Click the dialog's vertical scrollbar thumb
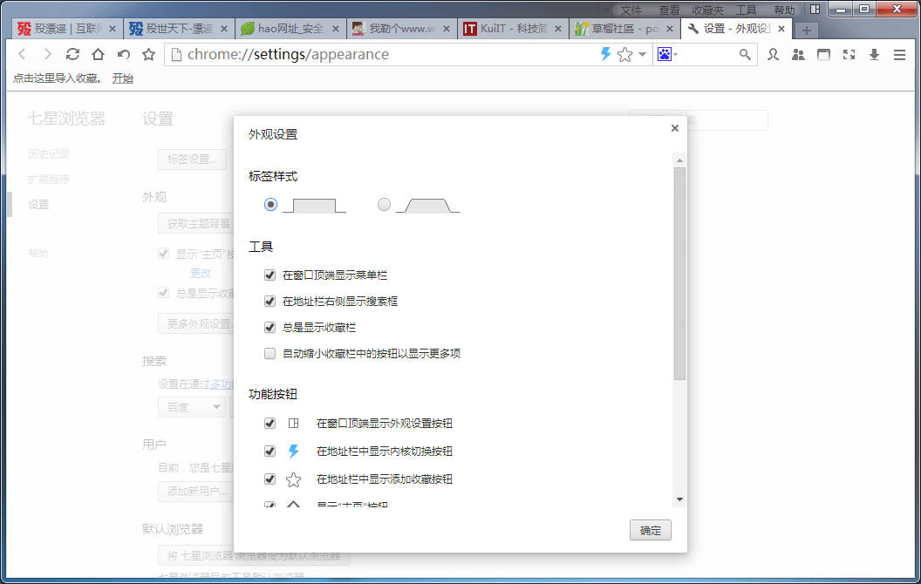The height and width of the screenshot is (584, 921). pyautogui.click(x=679, y=274)
